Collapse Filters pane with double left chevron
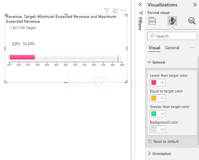This screenshot has height=160, width=199. [x=140, y=4]
